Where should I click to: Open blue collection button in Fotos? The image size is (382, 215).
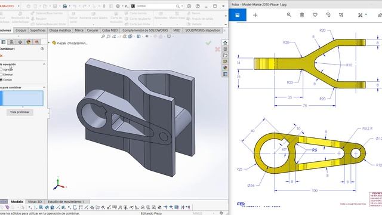238,15
